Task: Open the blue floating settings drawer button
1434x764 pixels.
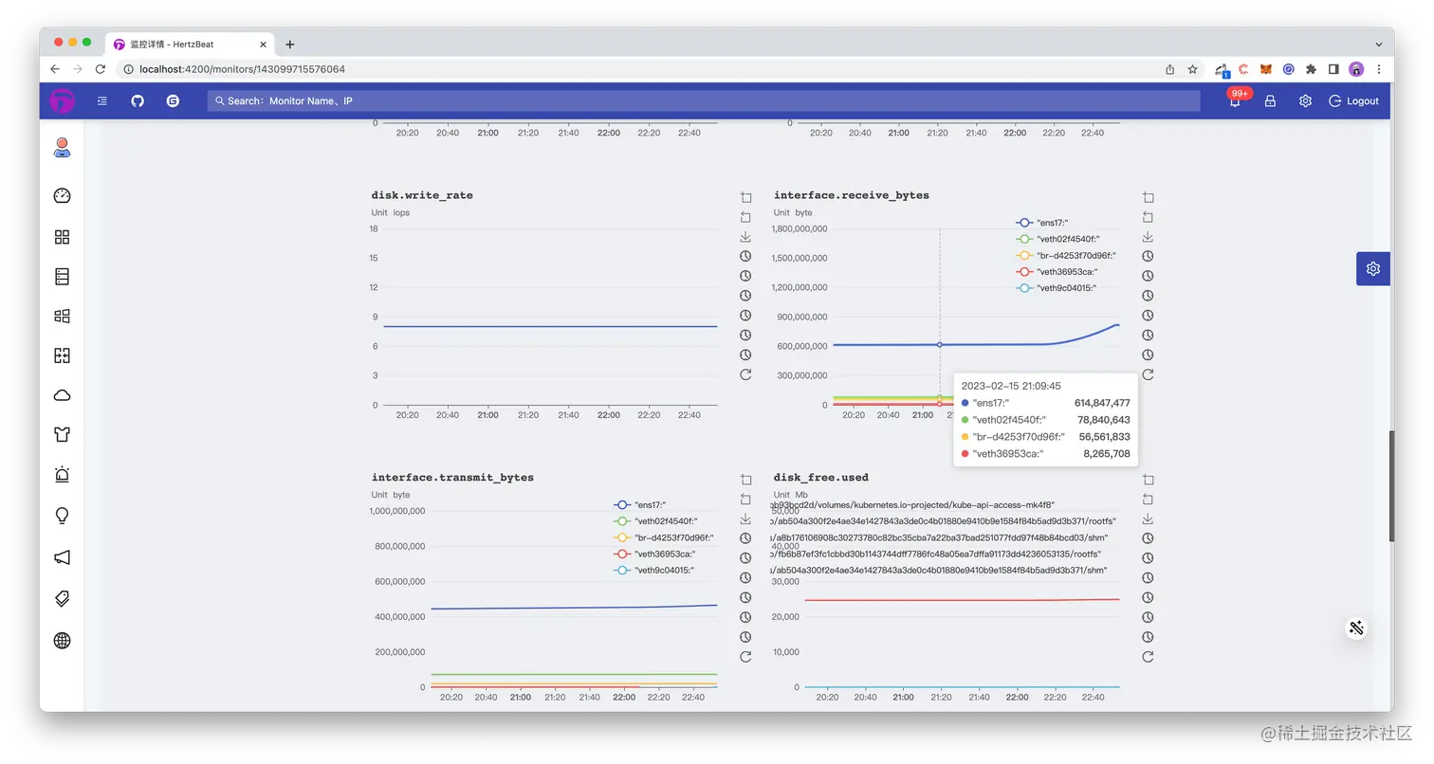Action: (1372, 269)
